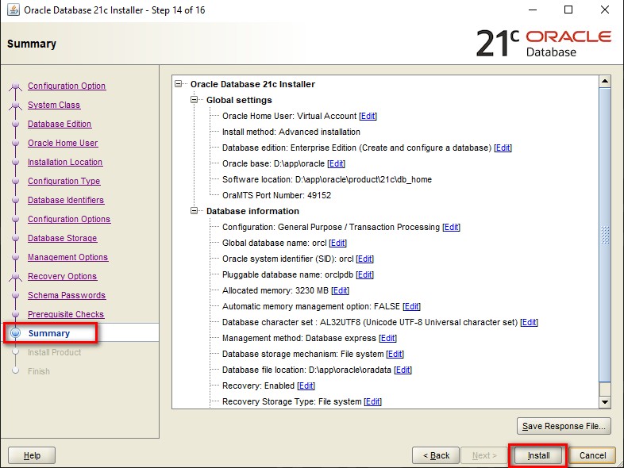Viewport: 624px width, 468px height.
Task: Edit the Automatic memory management option
Action: click(x=411, y=306)
